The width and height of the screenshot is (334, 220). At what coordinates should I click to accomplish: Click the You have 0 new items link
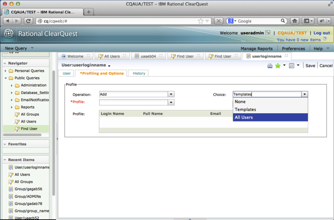point(299,40)
